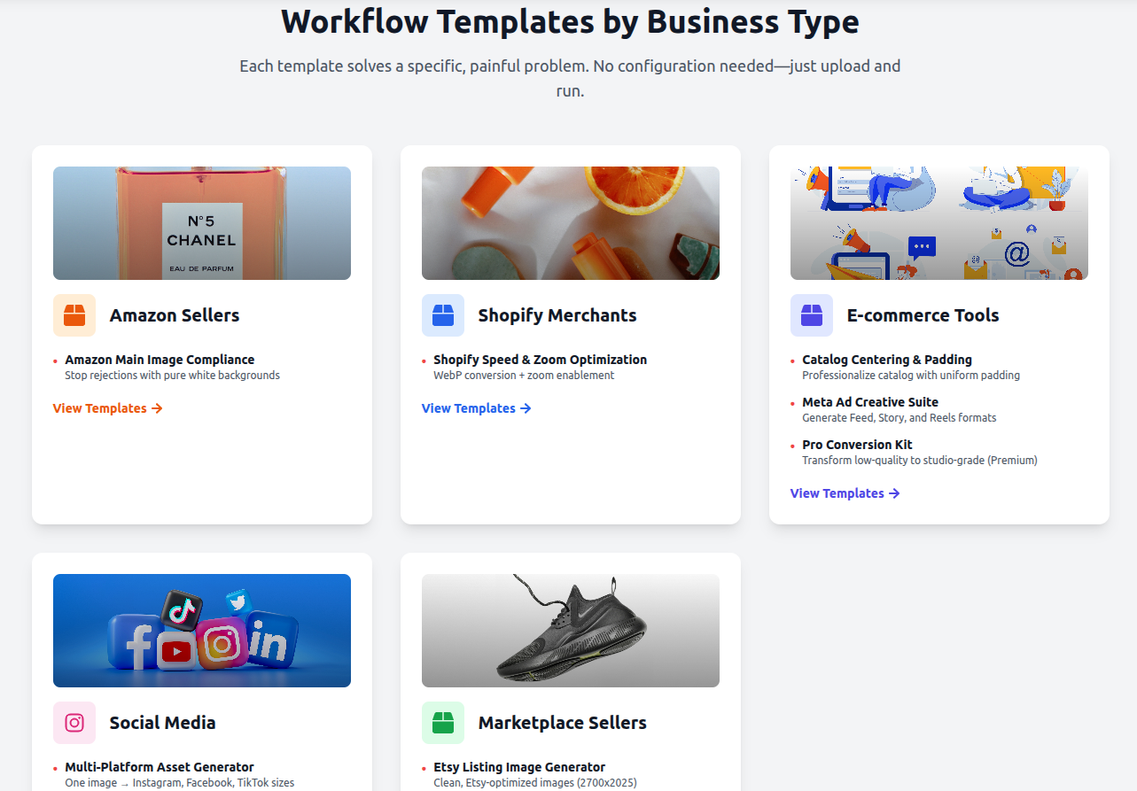Click 'Professionalize catalog with uniform padding' text
The width and height of the screenshot is (1137, 791).
911,376
